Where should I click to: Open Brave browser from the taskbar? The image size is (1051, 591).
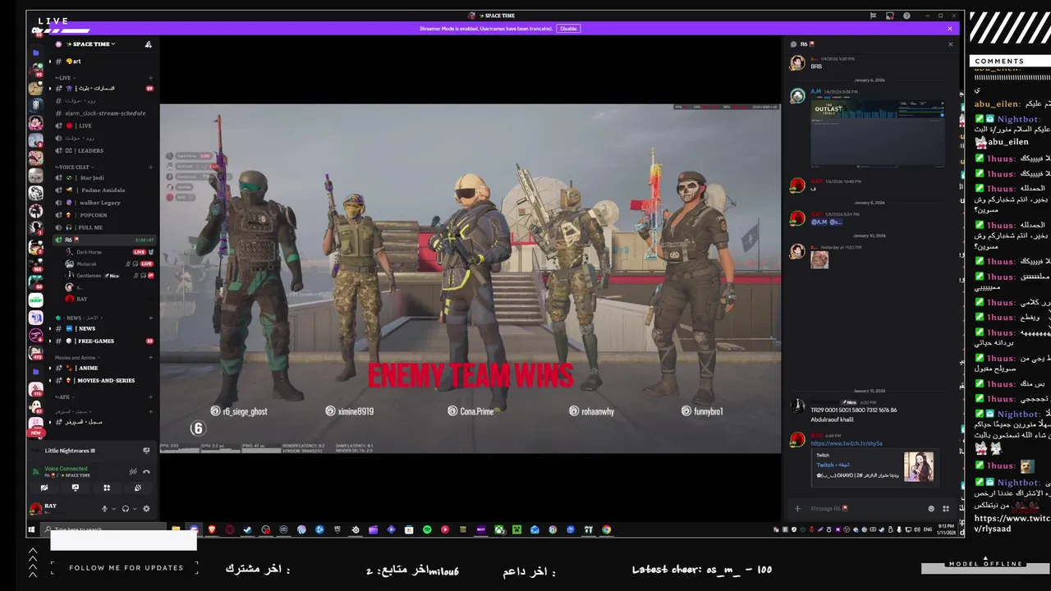(x=212, y=530)
